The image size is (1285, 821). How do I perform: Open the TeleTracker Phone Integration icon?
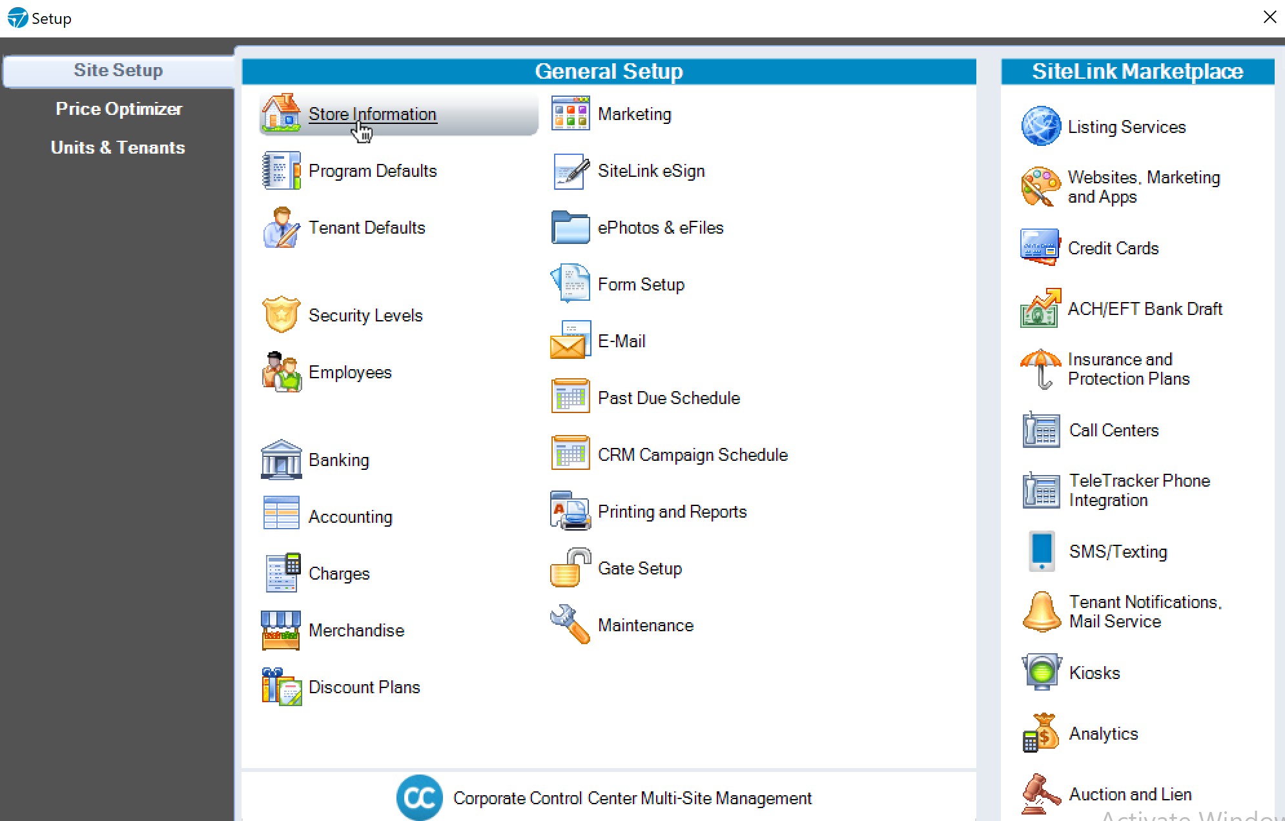pos(1041,490)
